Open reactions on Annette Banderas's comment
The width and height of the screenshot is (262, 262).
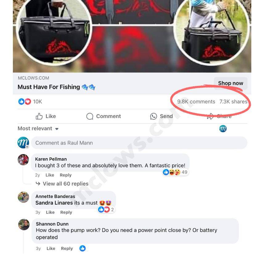pos(106,210)
